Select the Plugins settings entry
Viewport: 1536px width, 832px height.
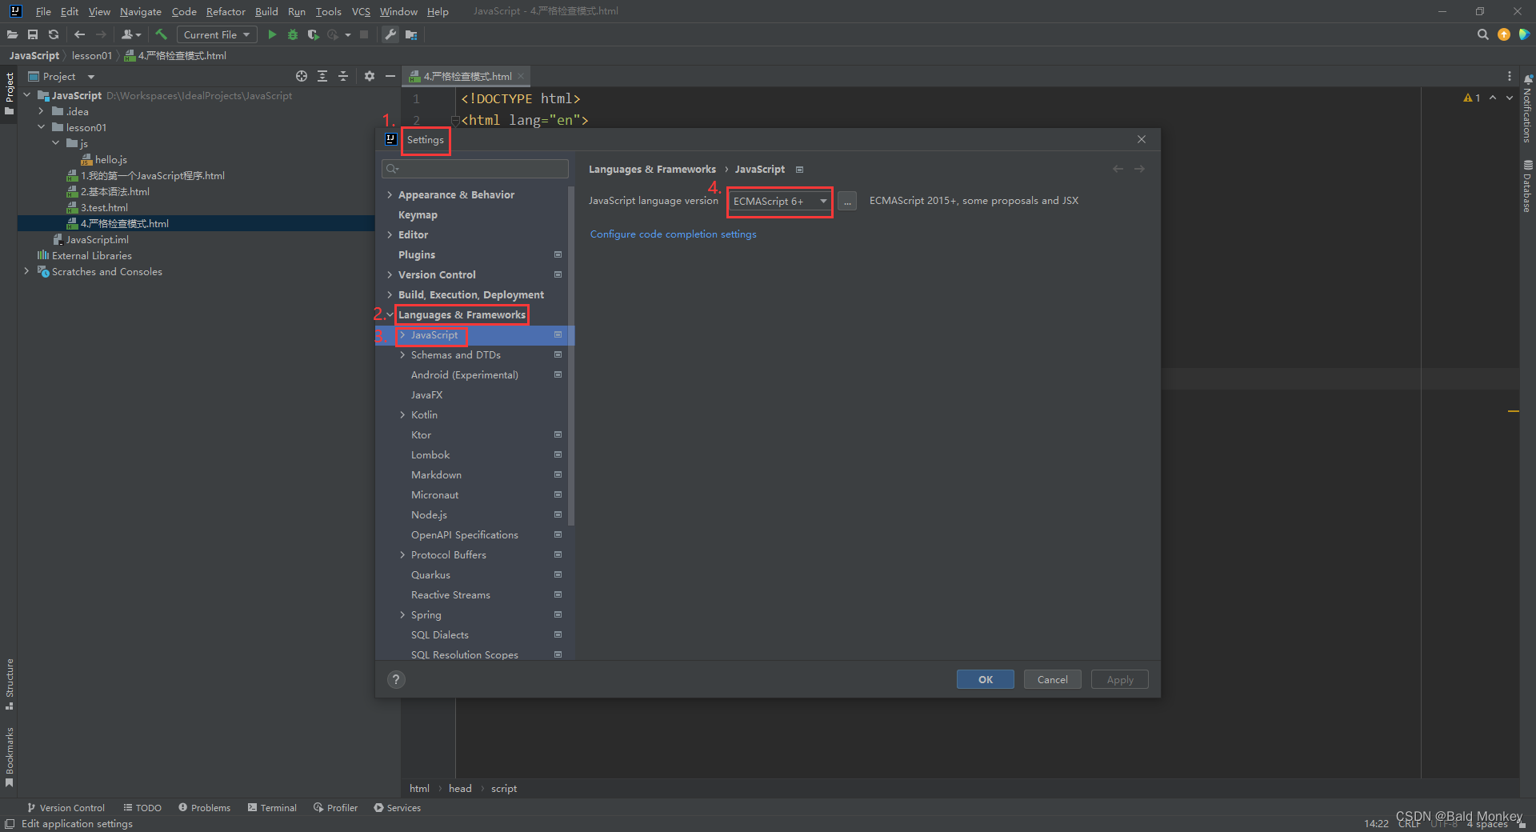pos(417,255)
